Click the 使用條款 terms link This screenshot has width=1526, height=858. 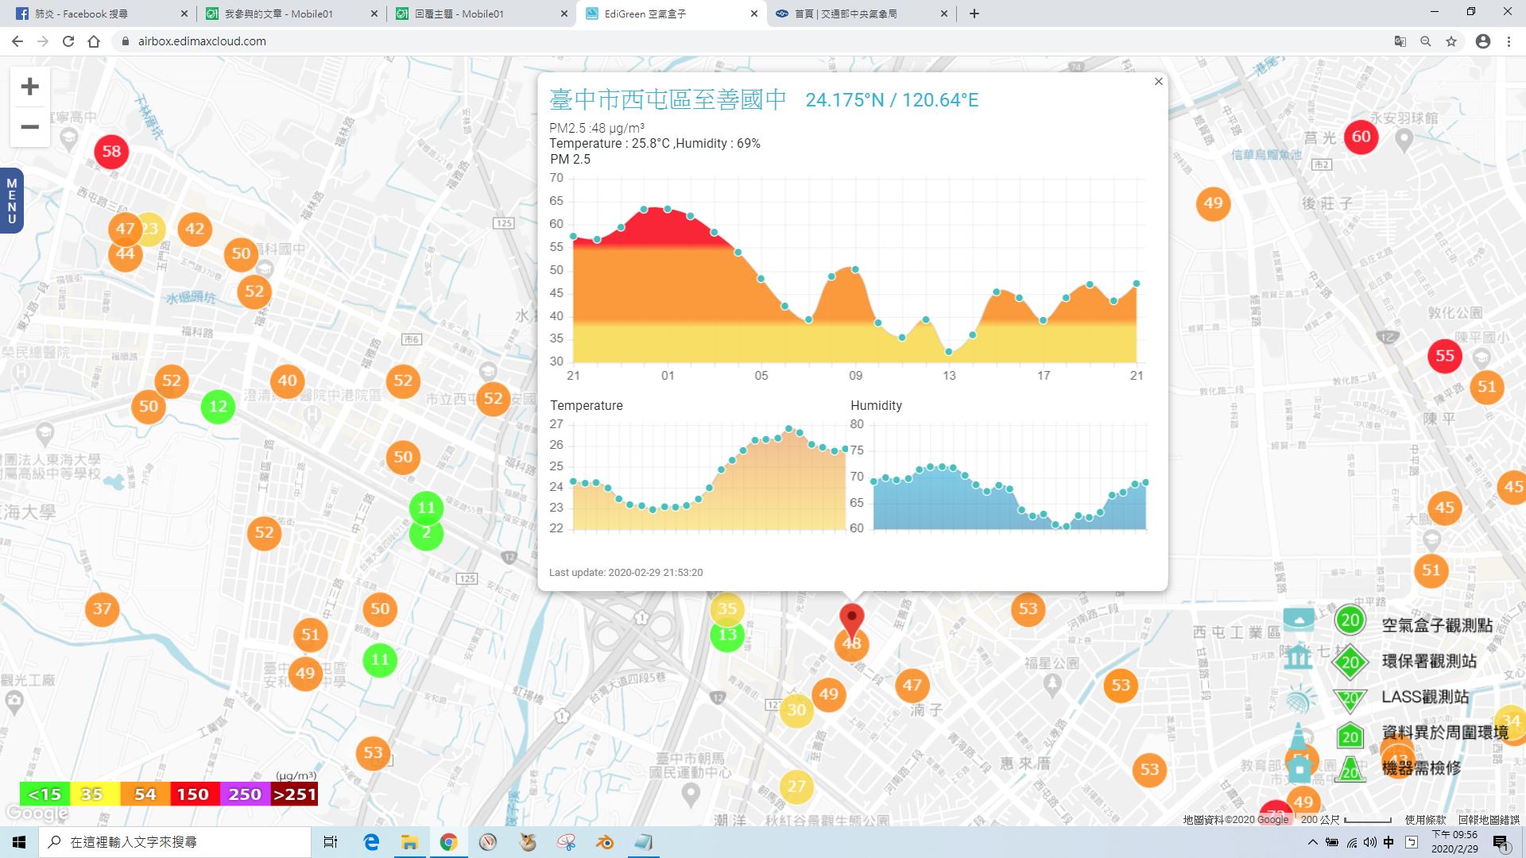(x=1425, y=820)
